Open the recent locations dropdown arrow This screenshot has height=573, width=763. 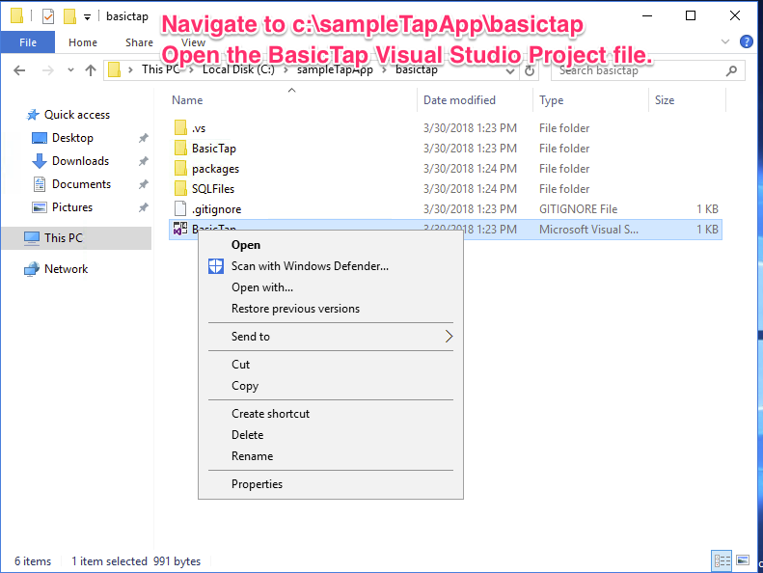click(70, 70)
